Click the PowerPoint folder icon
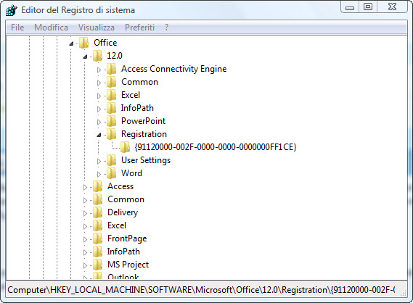 click(111, 121)
